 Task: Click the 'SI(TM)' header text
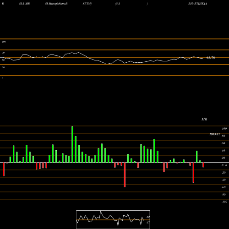click(87, 4)
